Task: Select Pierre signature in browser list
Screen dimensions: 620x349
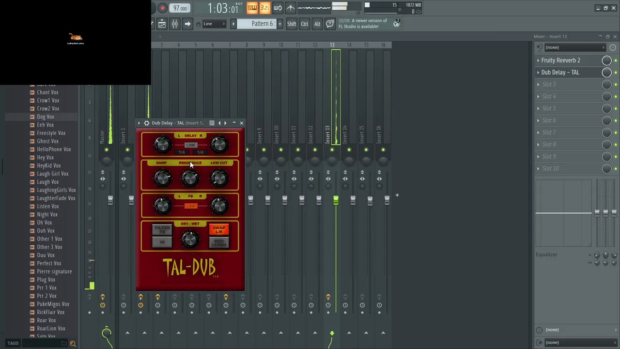Action: 54,271
